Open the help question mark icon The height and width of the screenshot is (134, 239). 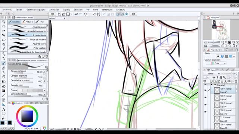(133, 14)
